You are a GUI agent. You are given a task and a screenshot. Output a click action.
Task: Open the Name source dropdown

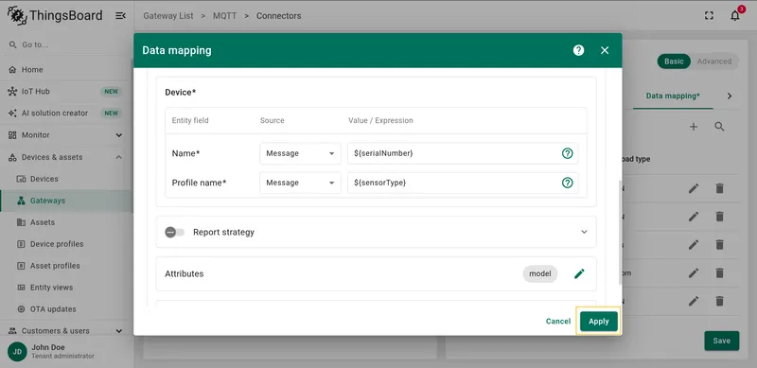(x=300, y=153)
